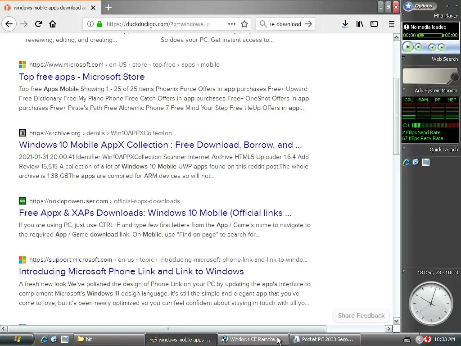The height and width of the screenshot is (346, 461).
Task: Click the search box containing 'download'
Action: point(285,24)
